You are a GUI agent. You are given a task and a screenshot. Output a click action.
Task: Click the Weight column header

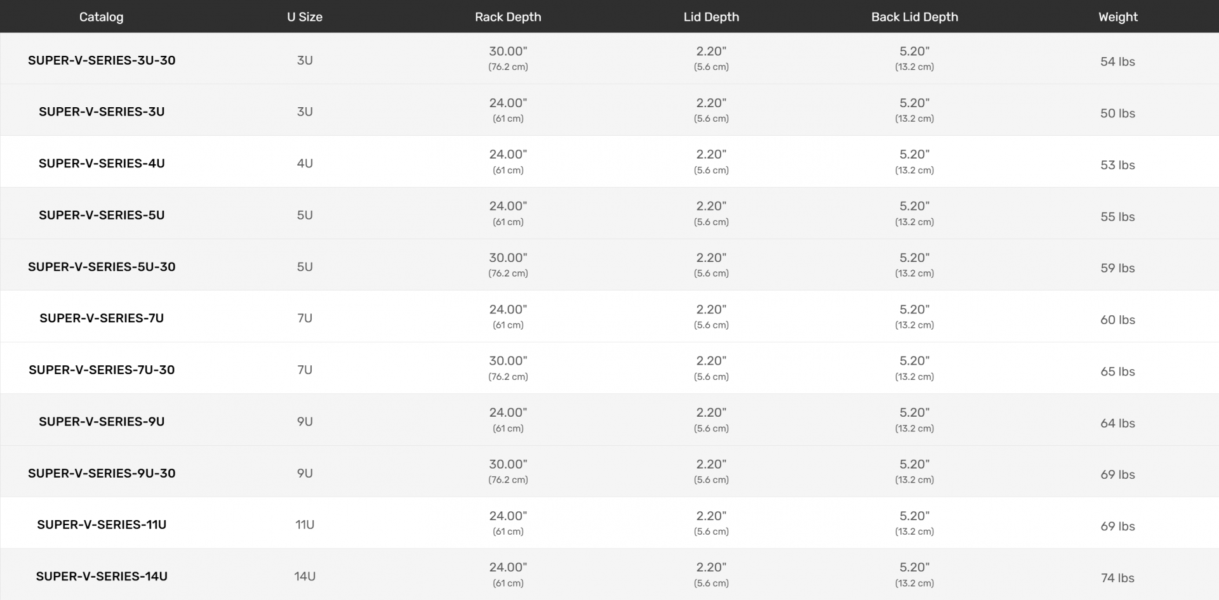coord(1117,17)
